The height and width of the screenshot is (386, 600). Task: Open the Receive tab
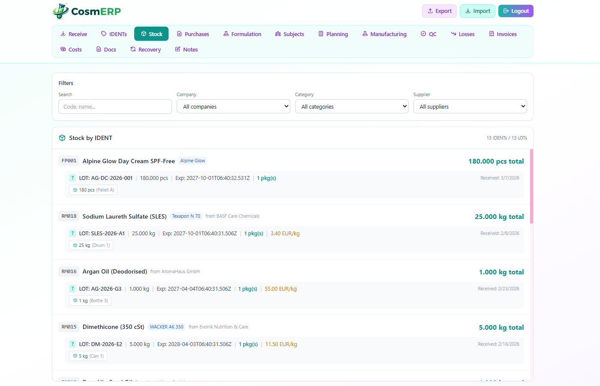(73, 33)
